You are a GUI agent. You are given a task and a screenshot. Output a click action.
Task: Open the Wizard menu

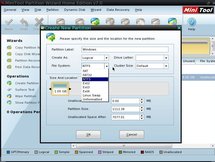point(96,10)
